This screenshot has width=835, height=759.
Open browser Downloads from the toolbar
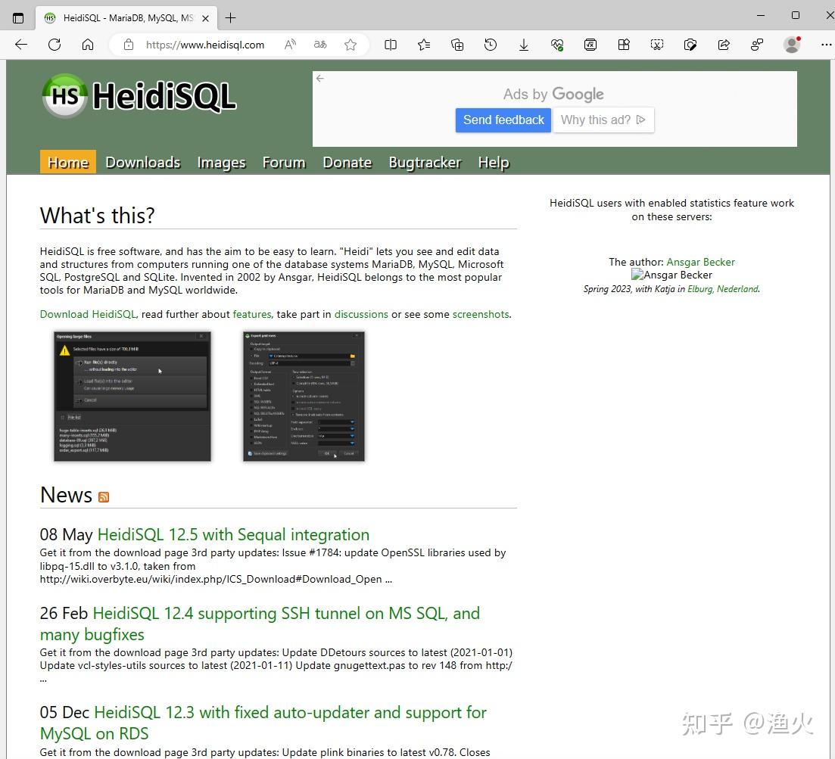[523, 45]
